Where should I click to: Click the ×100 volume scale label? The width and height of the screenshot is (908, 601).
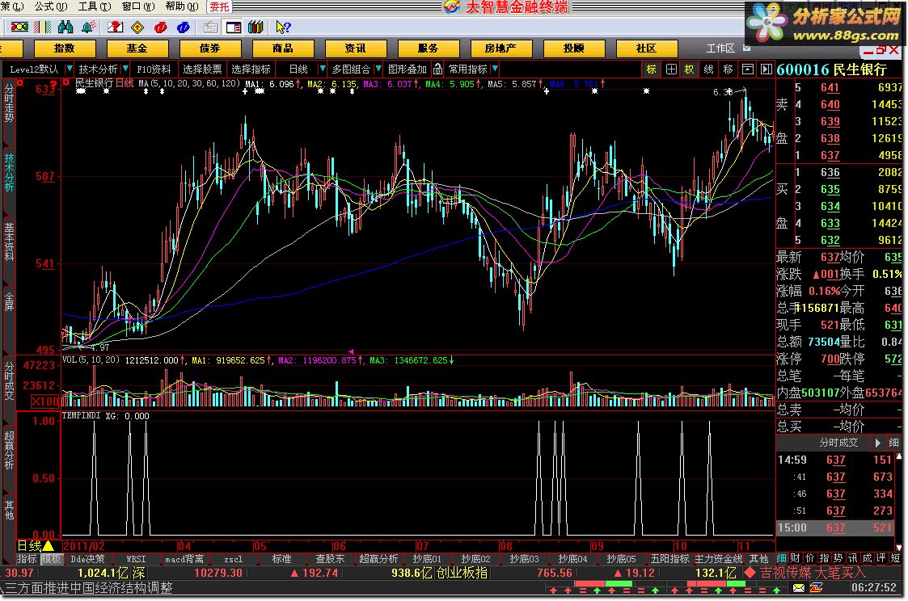(44, 401)
